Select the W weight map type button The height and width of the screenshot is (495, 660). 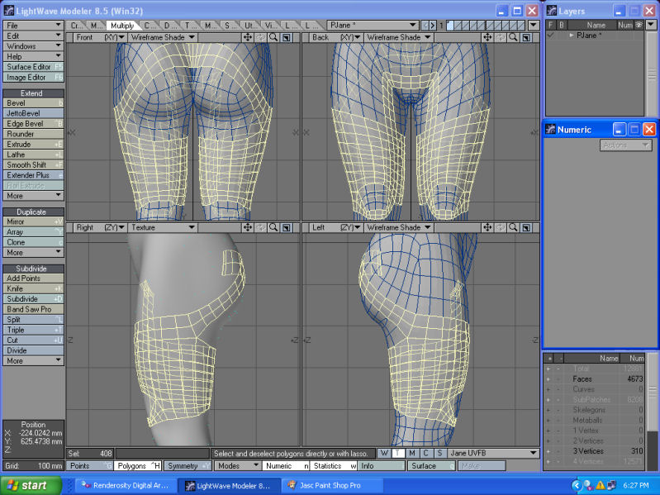point(384,454)
